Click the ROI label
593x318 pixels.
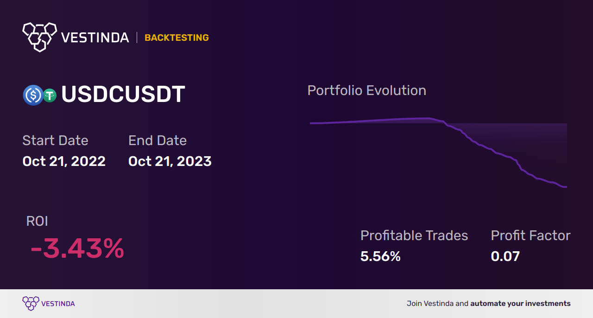37,221
